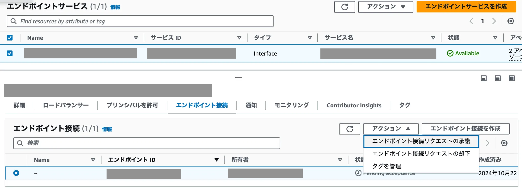This screenshot has width=522, height=191.
Task: Sort by サービス ID column
Action: pyautogui.click(x=239, y=38)
